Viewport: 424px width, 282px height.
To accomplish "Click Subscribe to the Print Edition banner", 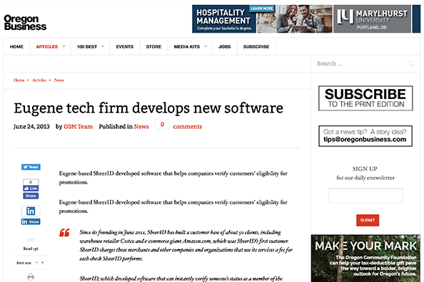I will tap(365, 98).
